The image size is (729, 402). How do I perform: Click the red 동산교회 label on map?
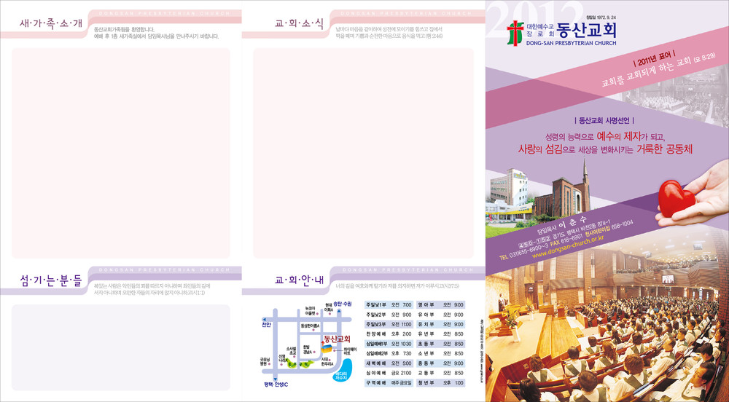pyautogui.click(x=337, y=339)
